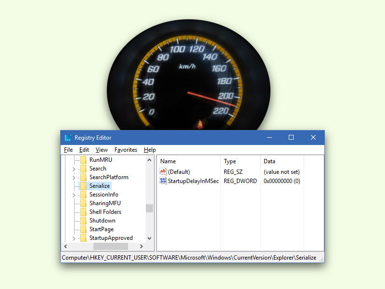Click the Search folder icon

(x=83, y=169)
